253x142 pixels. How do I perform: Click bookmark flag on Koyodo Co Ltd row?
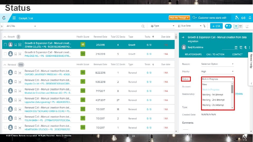click(16, 82)
